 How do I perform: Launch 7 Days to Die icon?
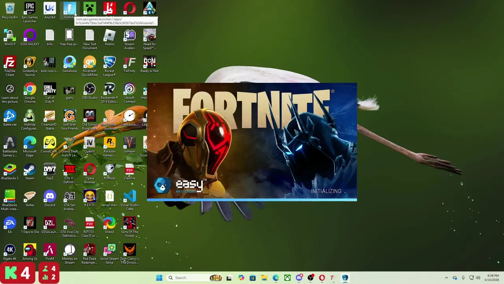click(x=30, y=225)
